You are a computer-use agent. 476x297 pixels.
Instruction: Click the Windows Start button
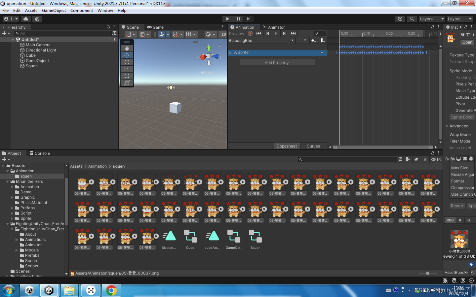pyautogui.click(x=9, y=290)
